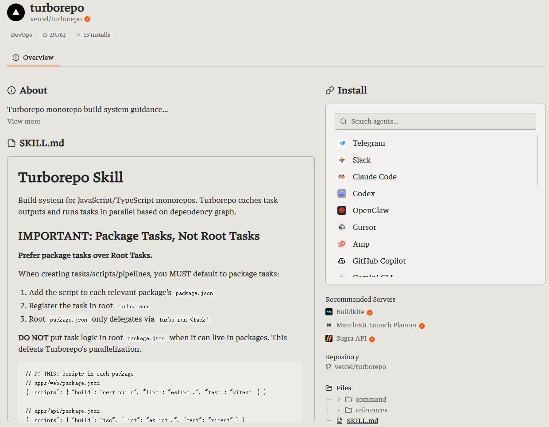The height and width of the screenshot is (427, 549).
Task: Click the verified badge beside vercel/turborepo header
Action: [87, 19]
